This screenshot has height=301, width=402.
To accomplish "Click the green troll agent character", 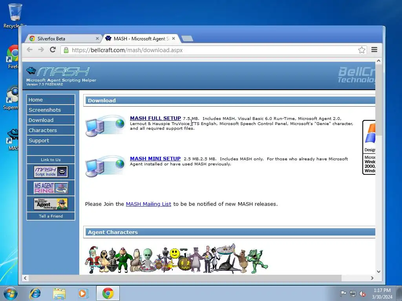I will pos(257,261).
